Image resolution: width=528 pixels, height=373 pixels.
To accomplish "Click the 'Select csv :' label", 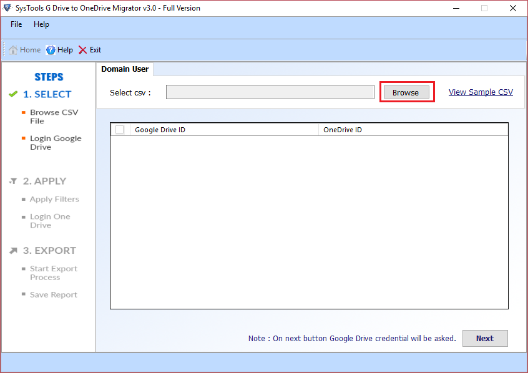I will point(130,92).
